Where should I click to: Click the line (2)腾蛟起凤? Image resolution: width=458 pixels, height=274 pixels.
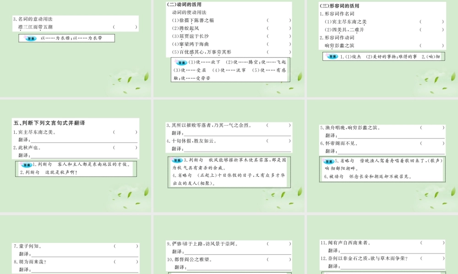(185, 28)
